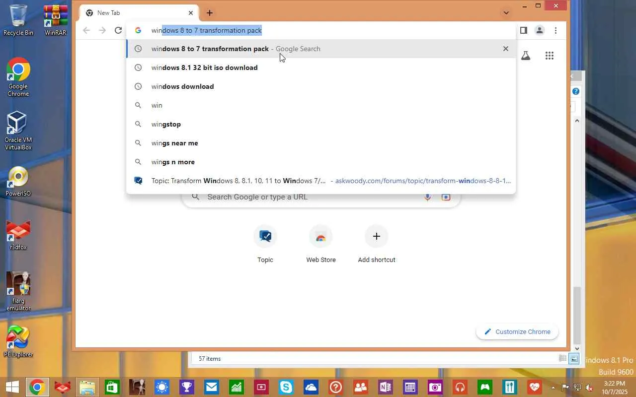The image size is (636, 397).
Task: Show hidden system tray icons
Action: click(x=553, y=387)
